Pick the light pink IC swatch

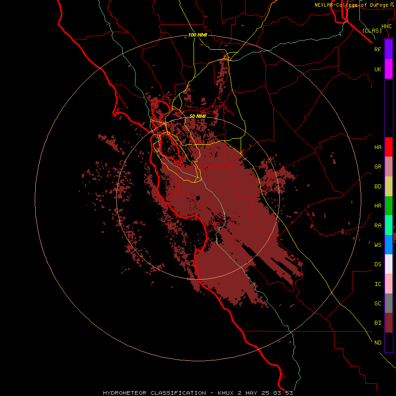point(389,284)
